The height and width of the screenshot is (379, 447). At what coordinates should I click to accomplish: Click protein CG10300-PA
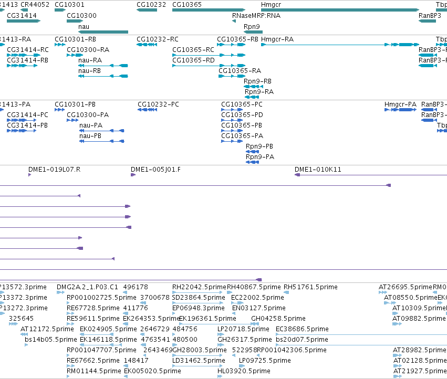pyautogui.click(x=88, y=115)
